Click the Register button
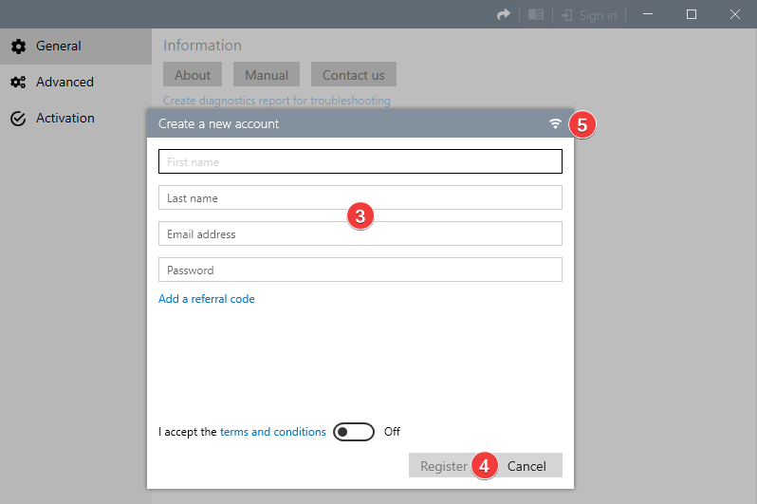Screen dimensions: 757x504 click(443, 465)
